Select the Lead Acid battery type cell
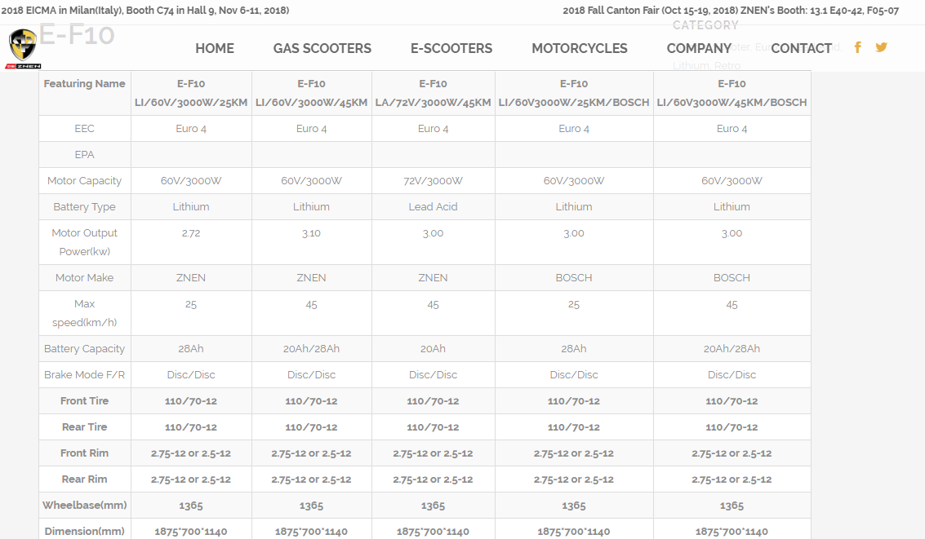Viewport: 925px width, 539px height. [x=433, y=207]
